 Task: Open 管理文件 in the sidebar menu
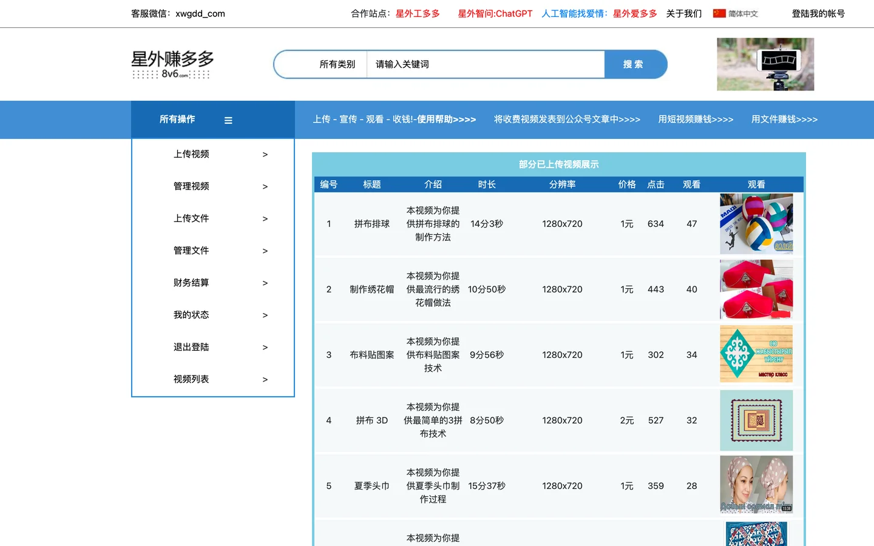point(191,251)
